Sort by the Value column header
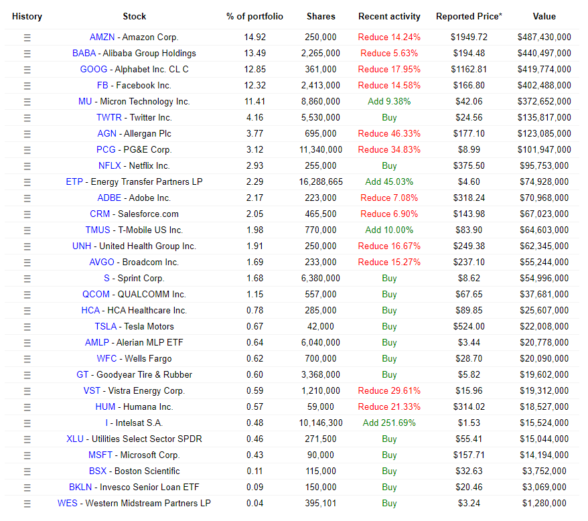Viewport: 588px width, 521px height. (544, 17)
